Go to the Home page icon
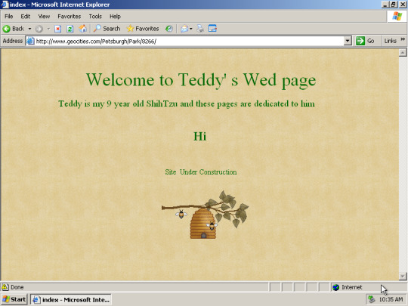Screen dimensions: 408x306 tap(83, 29)
